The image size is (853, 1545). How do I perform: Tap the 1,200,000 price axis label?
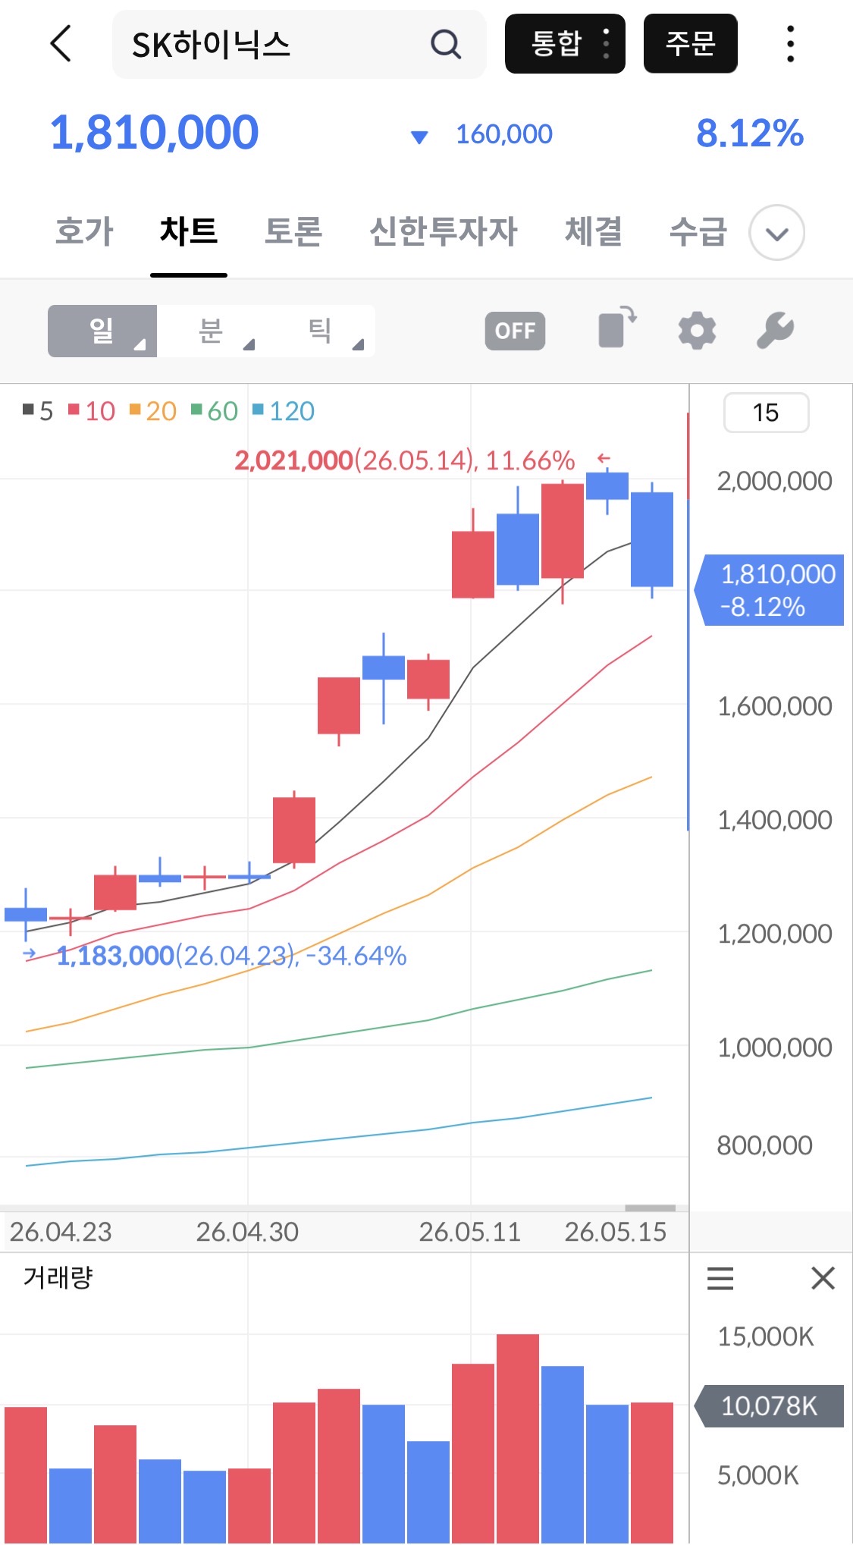[x=775, y=934]
